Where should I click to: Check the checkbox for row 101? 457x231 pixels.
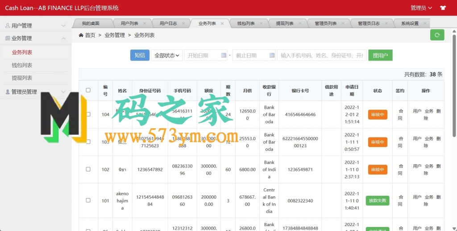coord(88,200)
